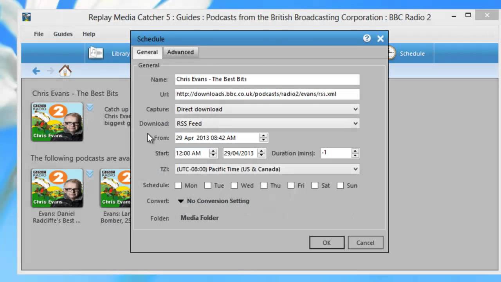Click the 'Chris Evans - The Best Bits' heading

point(75,94)
